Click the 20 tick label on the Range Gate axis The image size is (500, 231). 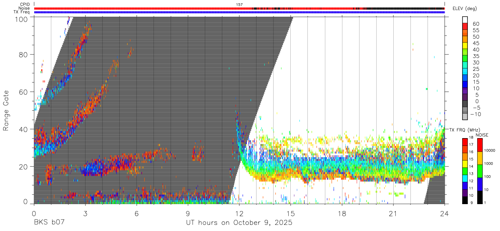click(x=24, y=167)
